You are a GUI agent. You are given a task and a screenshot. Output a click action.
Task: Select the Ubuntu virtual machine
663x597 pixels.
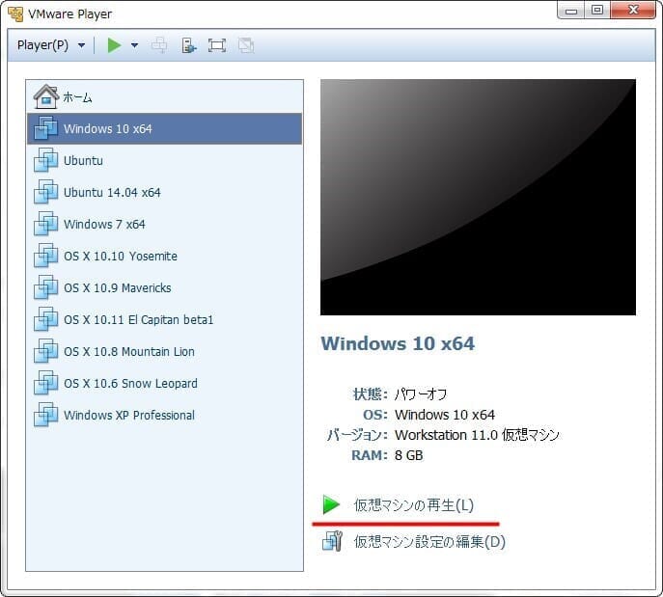point(83,161)
